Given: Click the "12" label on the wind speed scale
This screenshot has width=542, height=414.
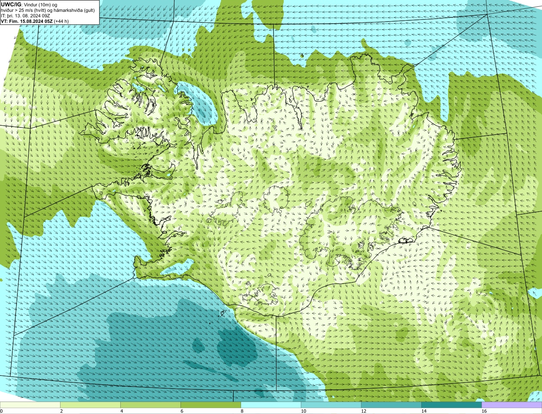Looking at the screenshot, I should point(363,411).
